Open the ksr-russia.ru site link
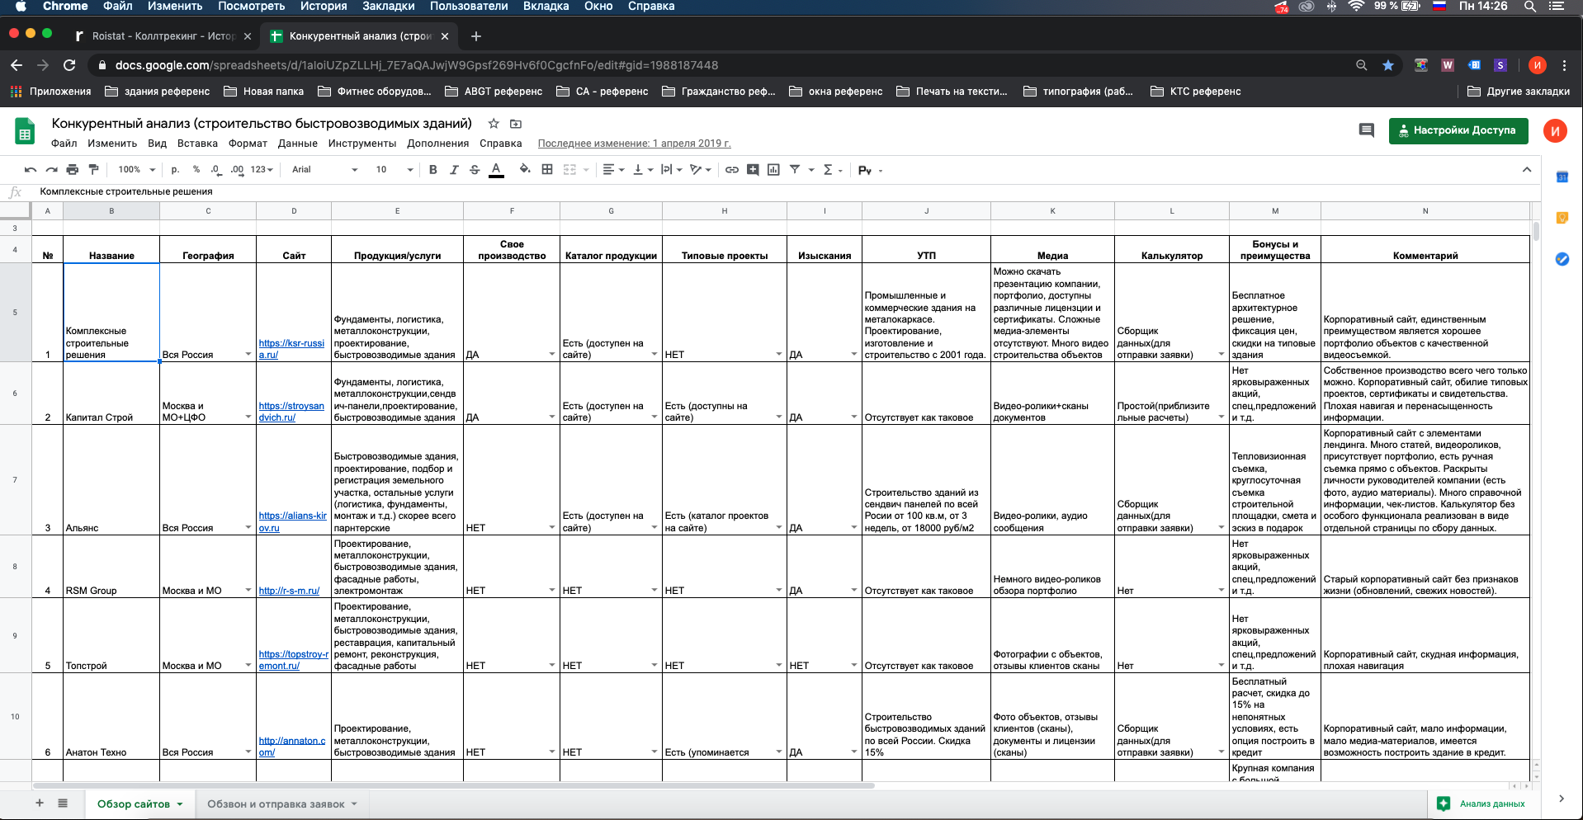 tap(291, 349)
